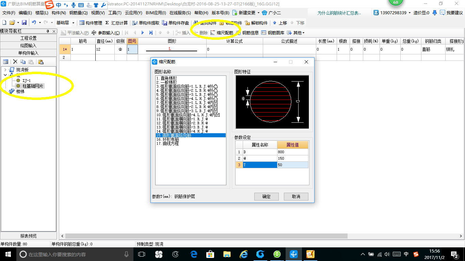The image size is (465, 261).
Task: Copy component icon in navigation panel
Action: tap(23, 62)
